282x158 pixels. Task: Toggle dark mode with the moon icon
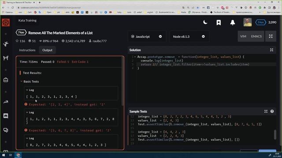point(205,22)
